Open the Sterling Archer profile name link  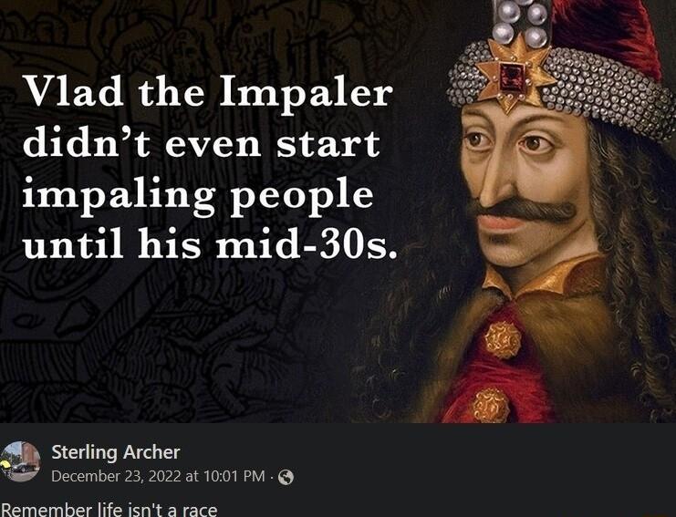click(116, 451)
